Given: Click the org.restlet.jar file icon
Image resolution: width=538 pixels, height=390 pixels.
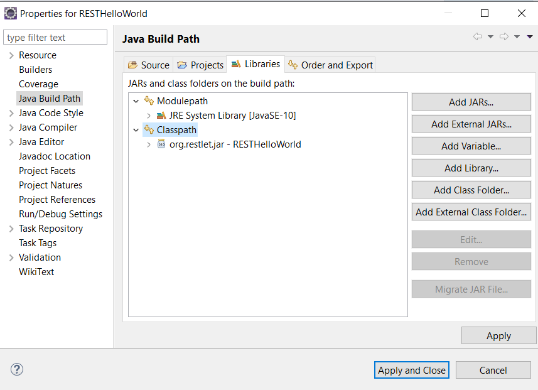Looking at the screenshot, I should click(161, 144).
